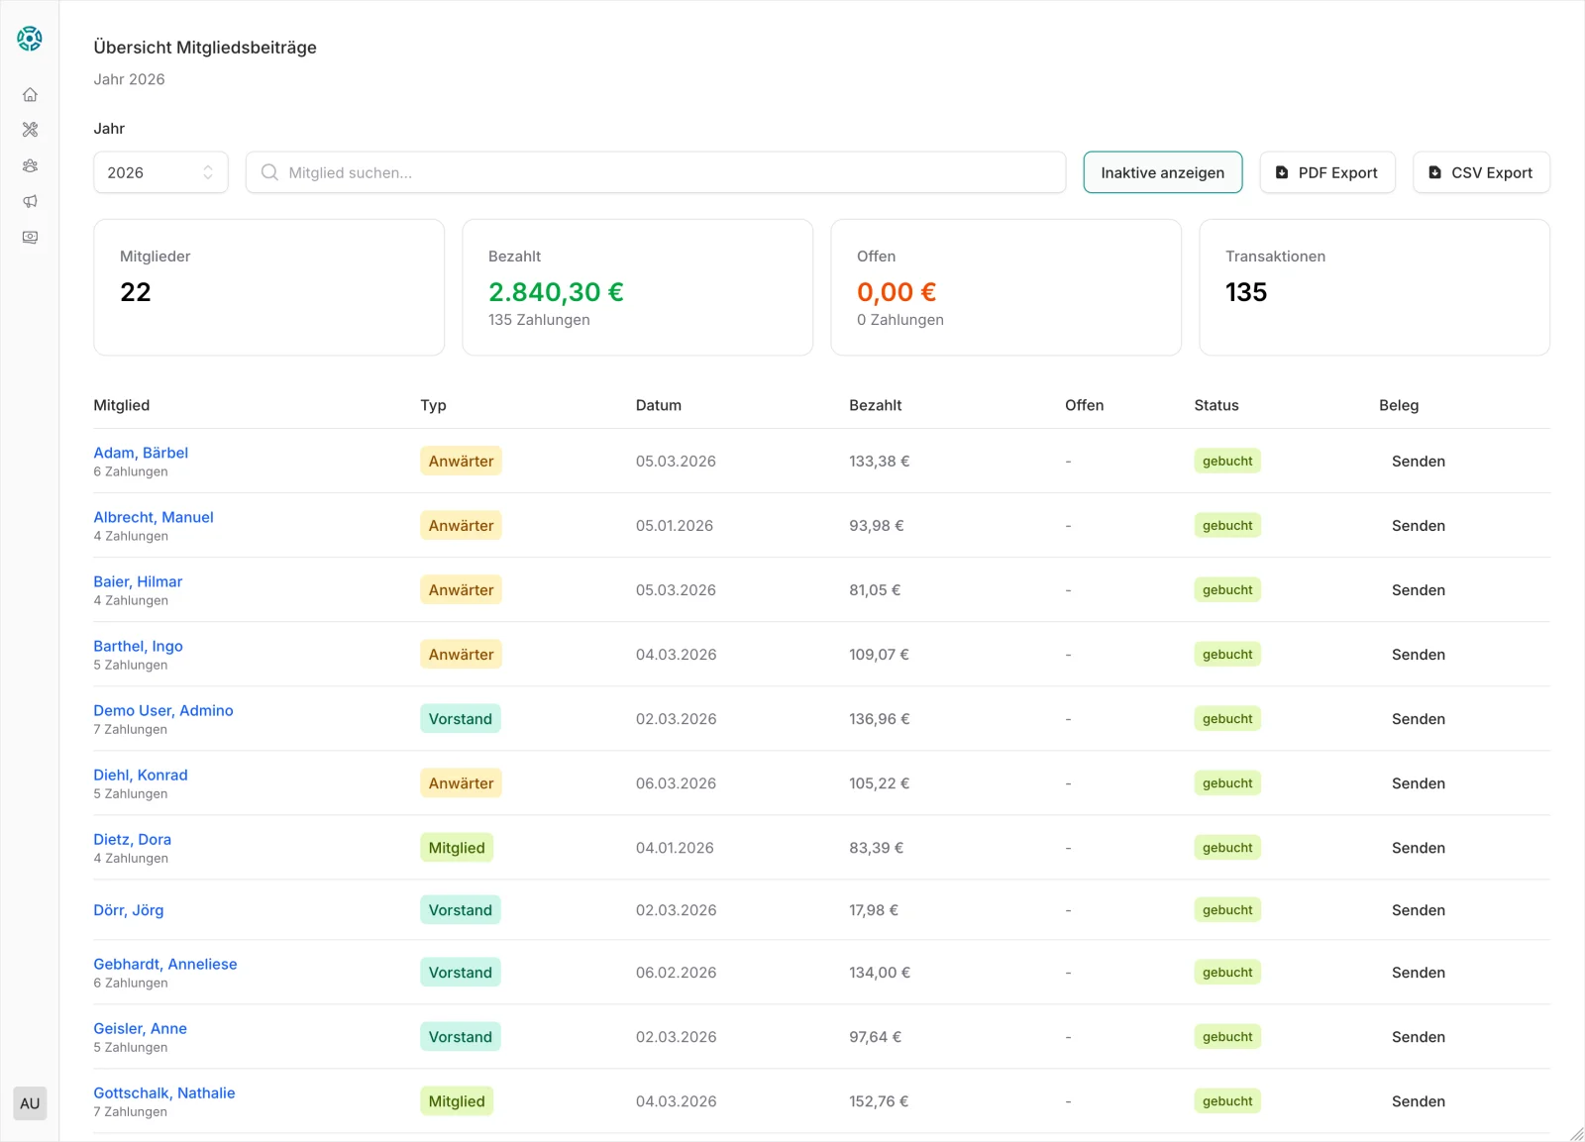This screenshot has width=1585, height=1142.
Task: Open member Gottschalk, Nathalie
Action: pos(164,1092)
